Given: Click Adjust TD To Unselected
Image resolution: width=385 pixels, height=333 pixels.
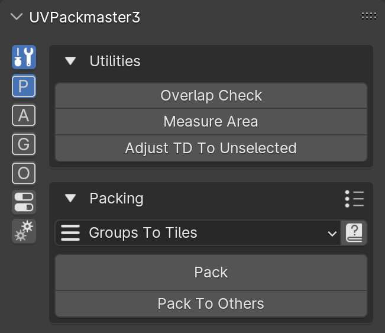Looking at the screenshot, I should point(211,148).
